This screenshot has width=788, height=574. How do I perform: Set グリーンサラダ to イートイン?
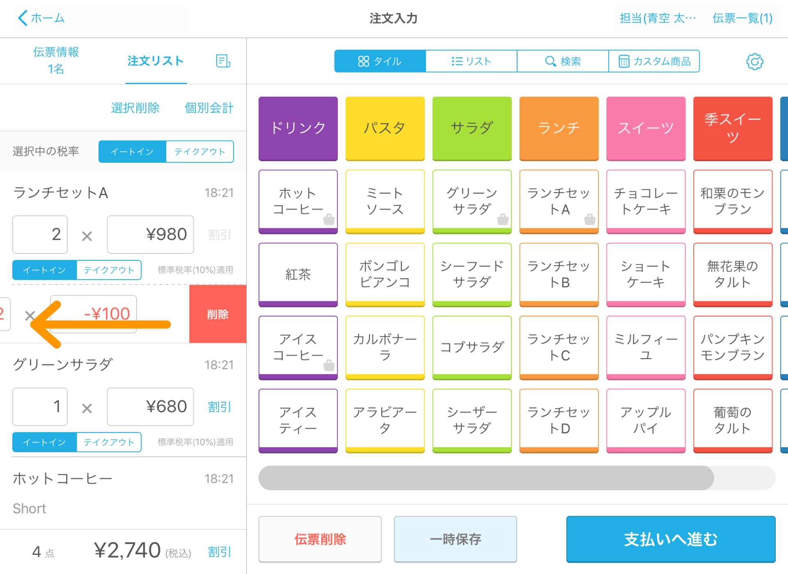point(44,442)
